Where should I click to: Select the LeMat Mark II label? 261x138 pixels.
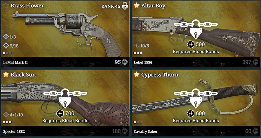coord(15,62)
